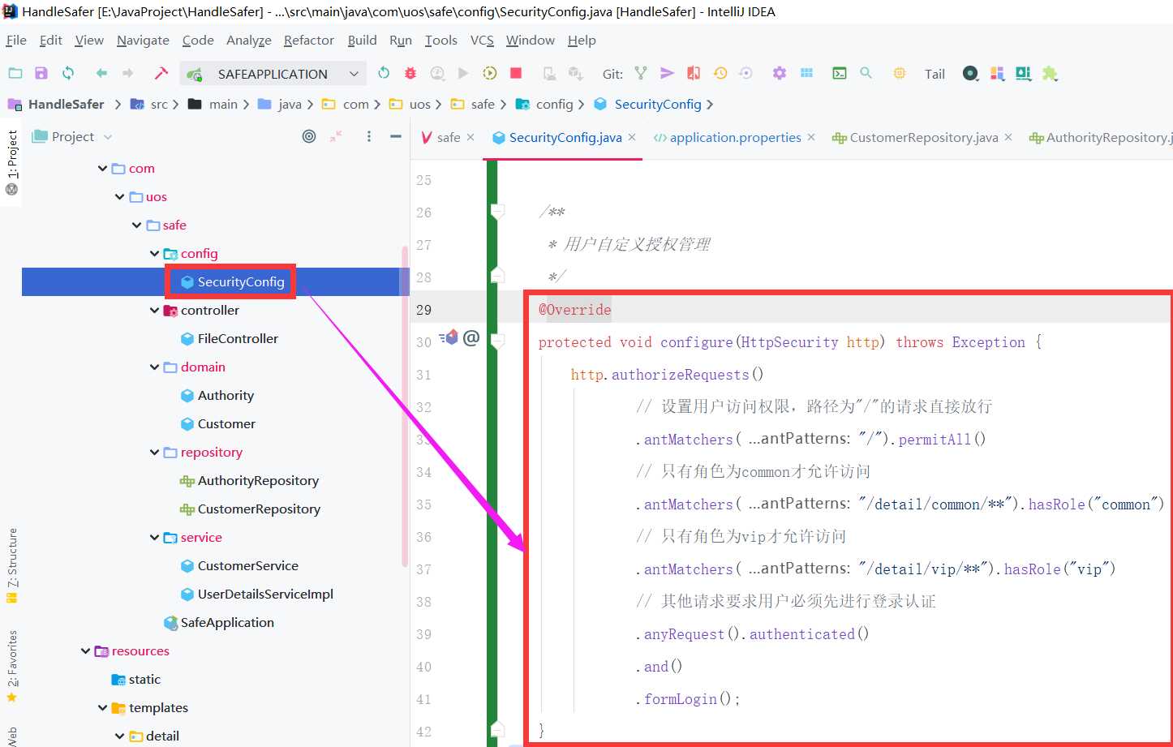The height and width of the screenshot is (747, 1173).
Task: Open Project Structure grid icon
Action: [x=806, y=73]
